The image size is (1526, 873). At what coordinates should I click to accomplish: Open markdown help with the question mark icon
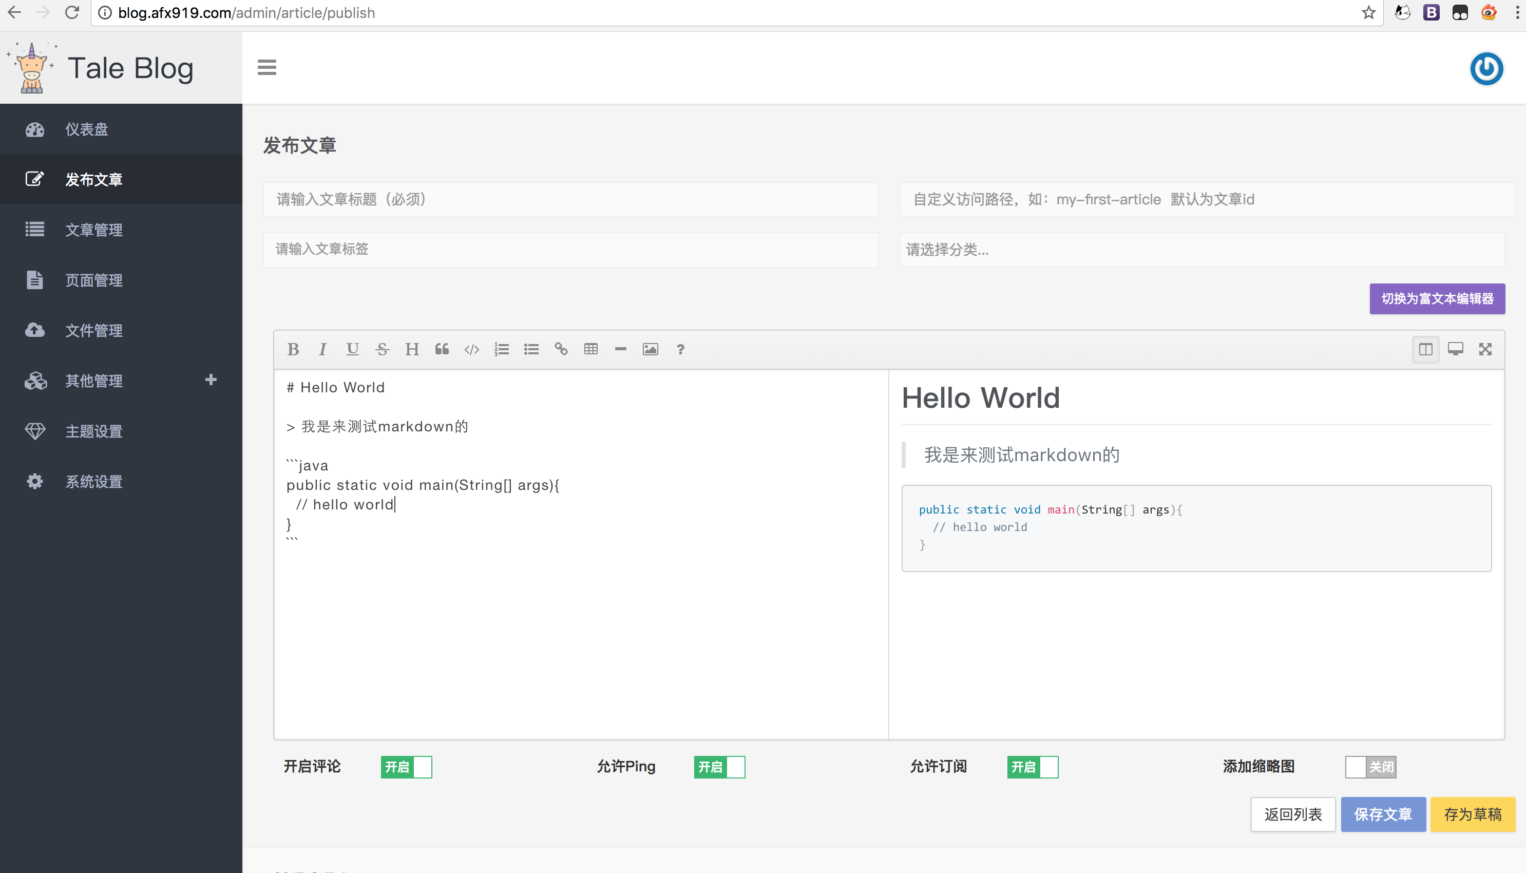pyautogui.click(x=680, y=349)
